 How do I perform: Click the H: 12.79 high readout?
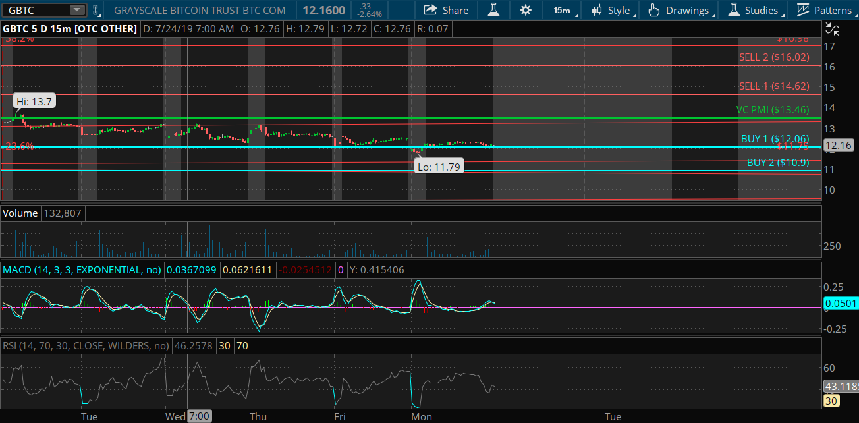pyautogui.click(x=306, y=29)
